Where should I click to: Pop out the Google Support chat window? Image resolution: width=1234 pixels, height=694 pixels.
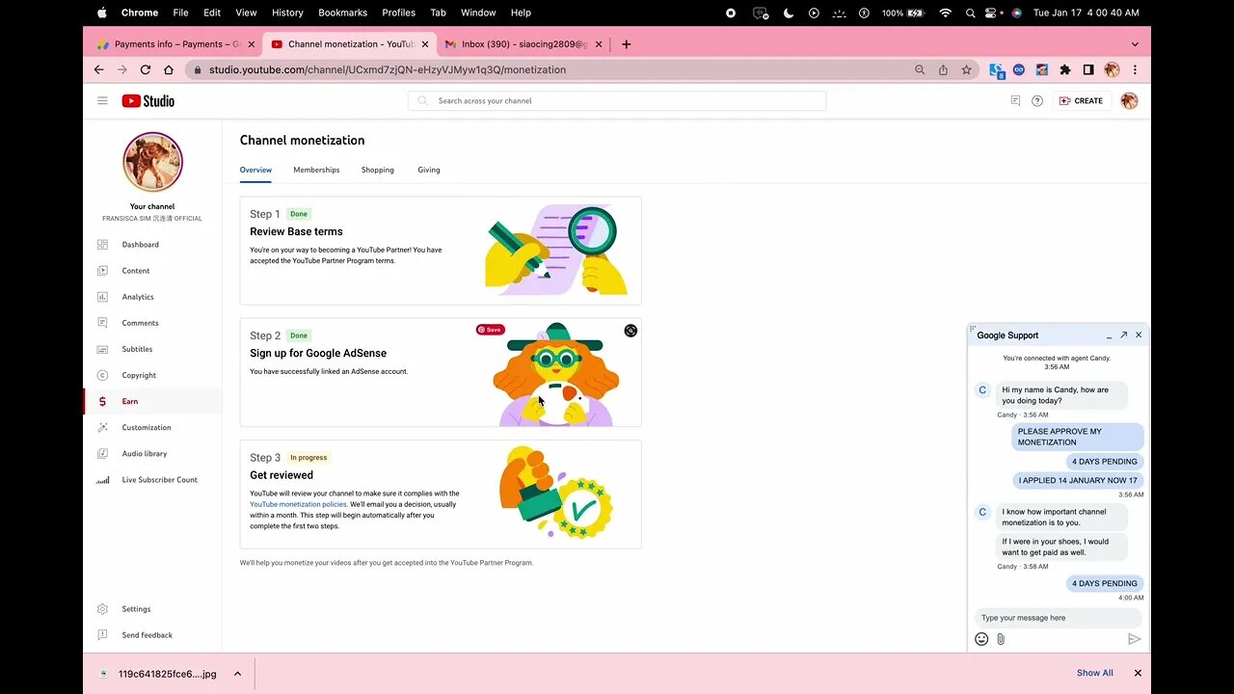coord(1123,335)
